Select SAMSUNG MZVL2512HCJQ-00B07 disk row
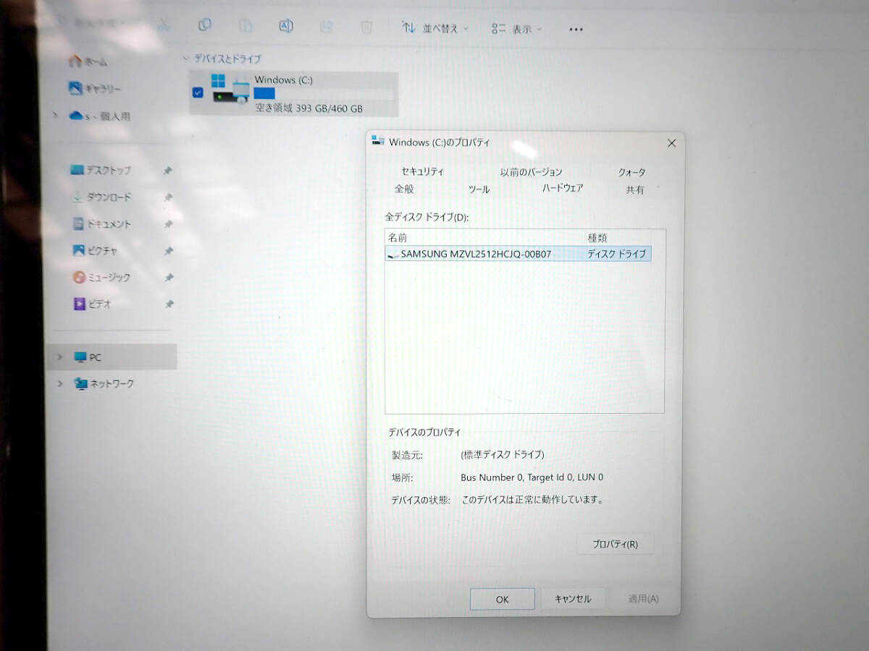Viewport: 869px width, 651px height. click(519, 254)
